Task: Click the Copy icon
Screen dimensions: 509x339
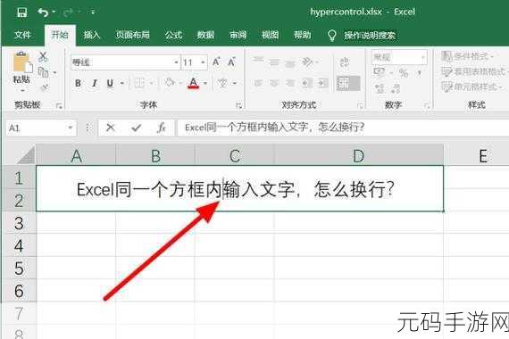Action: [x=43, y=72]
